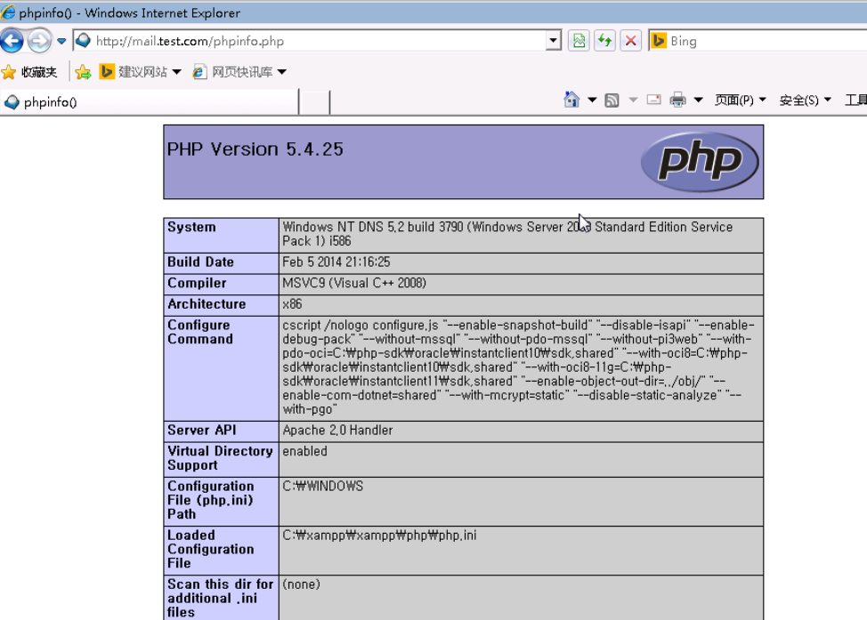Select the phpinfo() browser tab
Viewport: 867px width, 620px height.
tap(150, 102)
